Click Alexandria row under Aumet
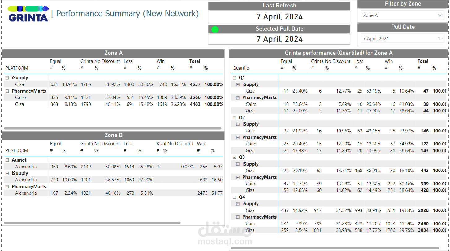This screenshot has height=251, width=450. click(26, 167)
